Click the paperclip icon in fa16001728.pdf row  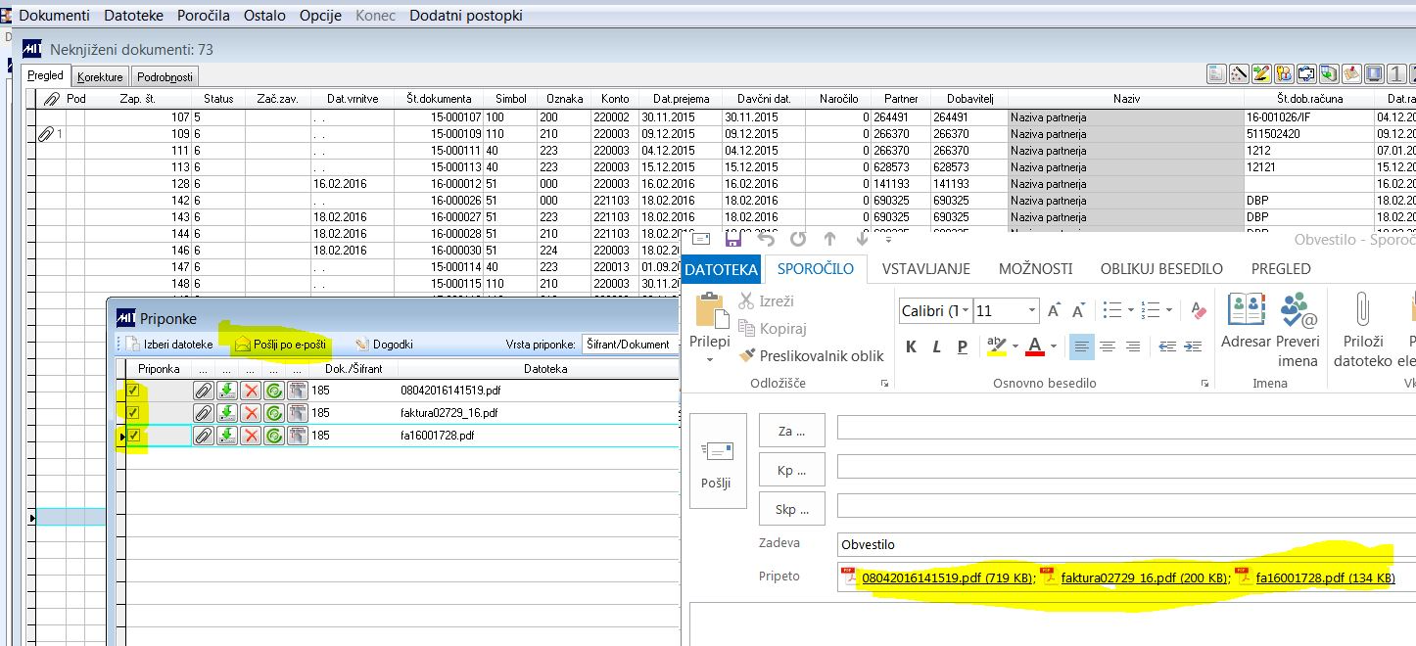[203, 436]
